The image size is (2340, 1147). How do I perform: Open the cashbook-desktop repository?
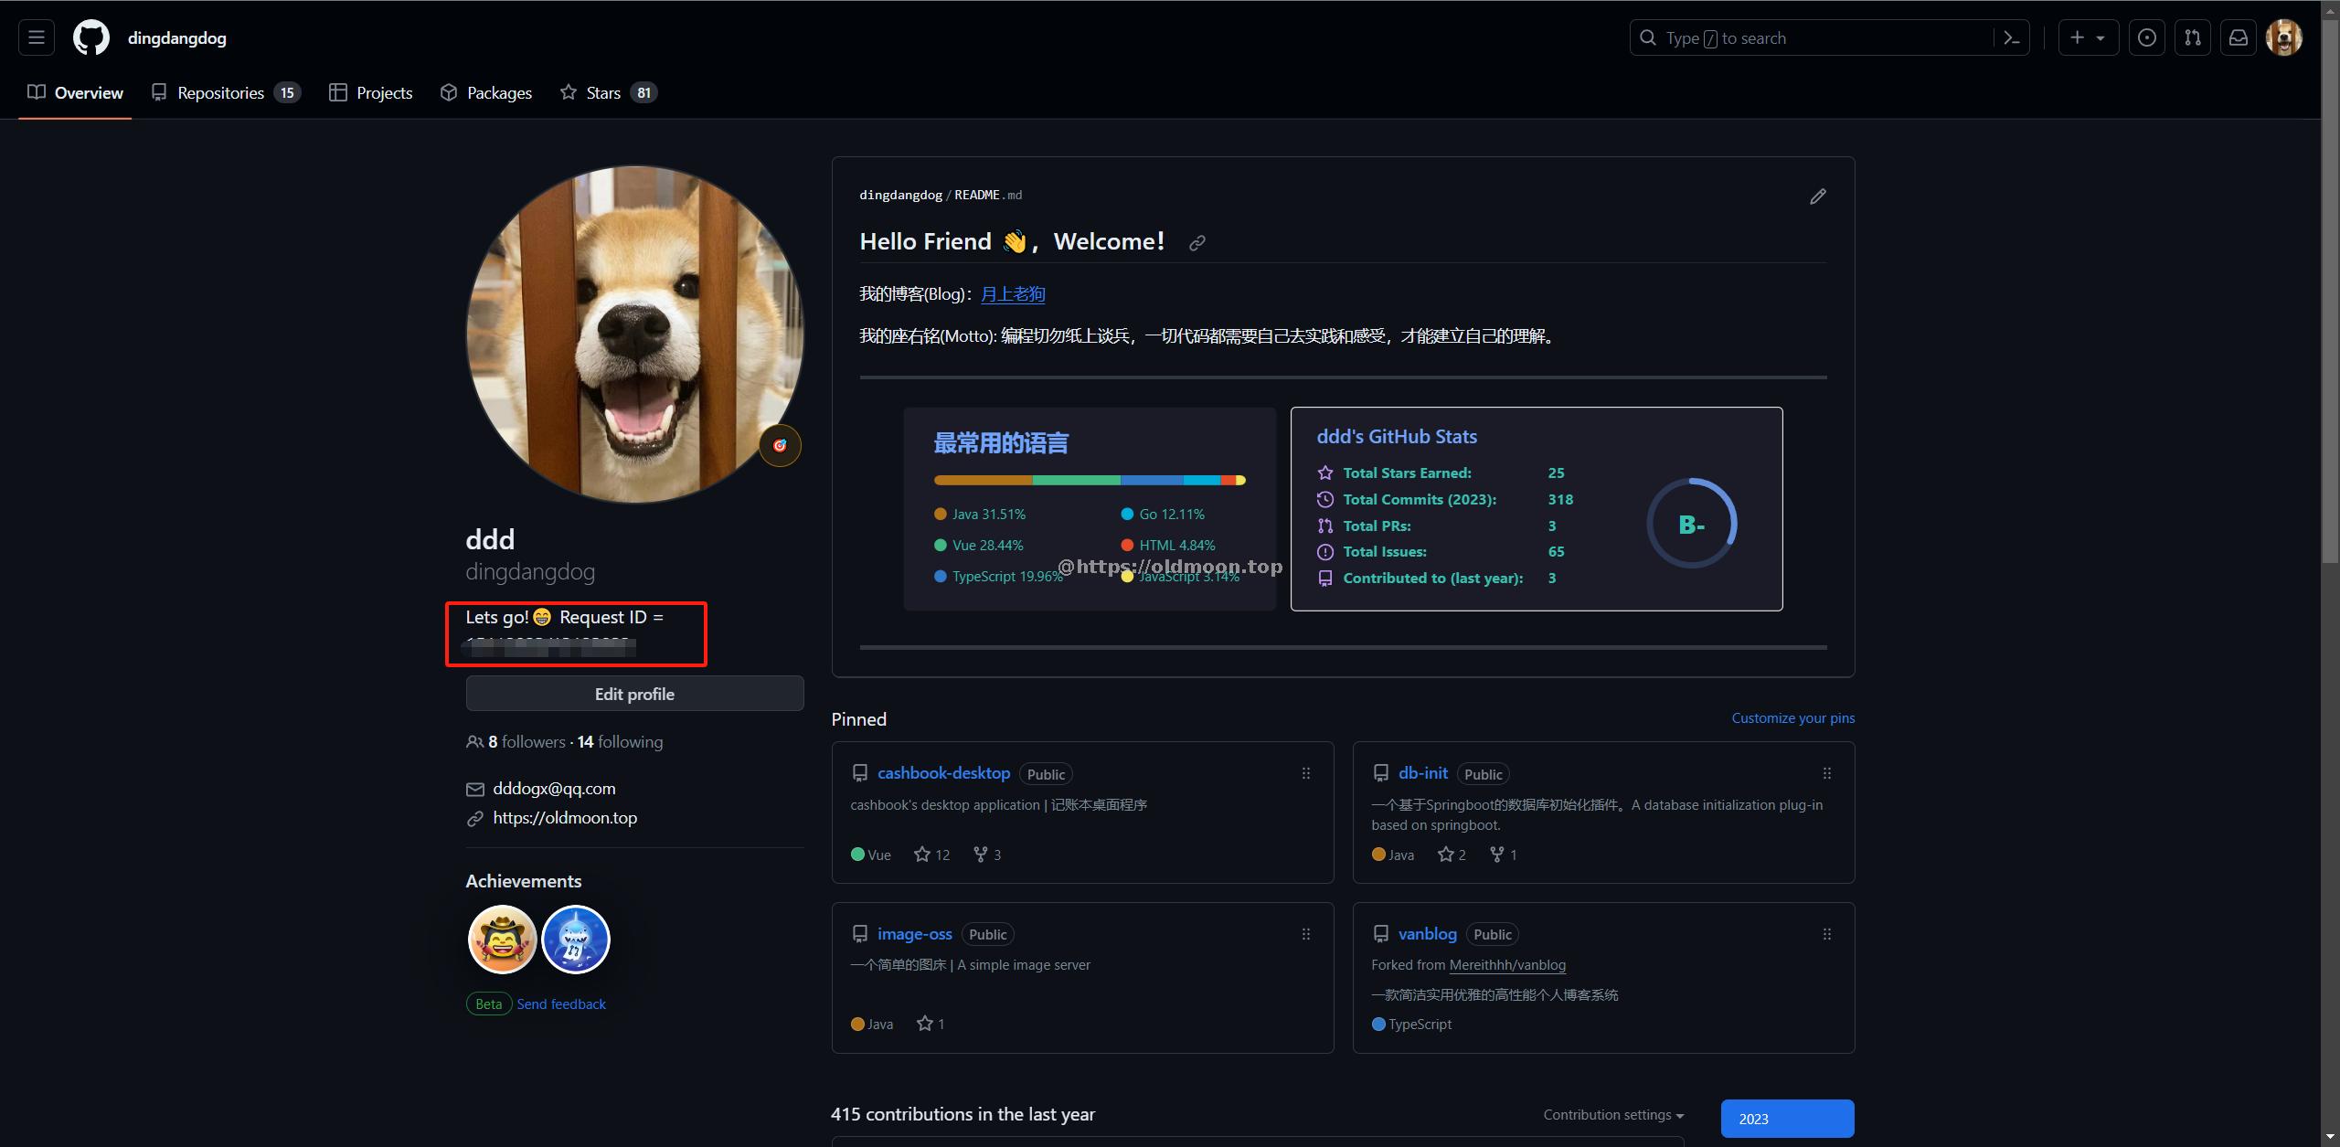point(943,773)
